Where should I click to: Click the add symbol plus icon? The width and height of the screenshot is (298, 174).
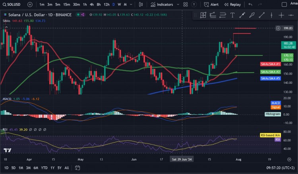pos(30,4)
